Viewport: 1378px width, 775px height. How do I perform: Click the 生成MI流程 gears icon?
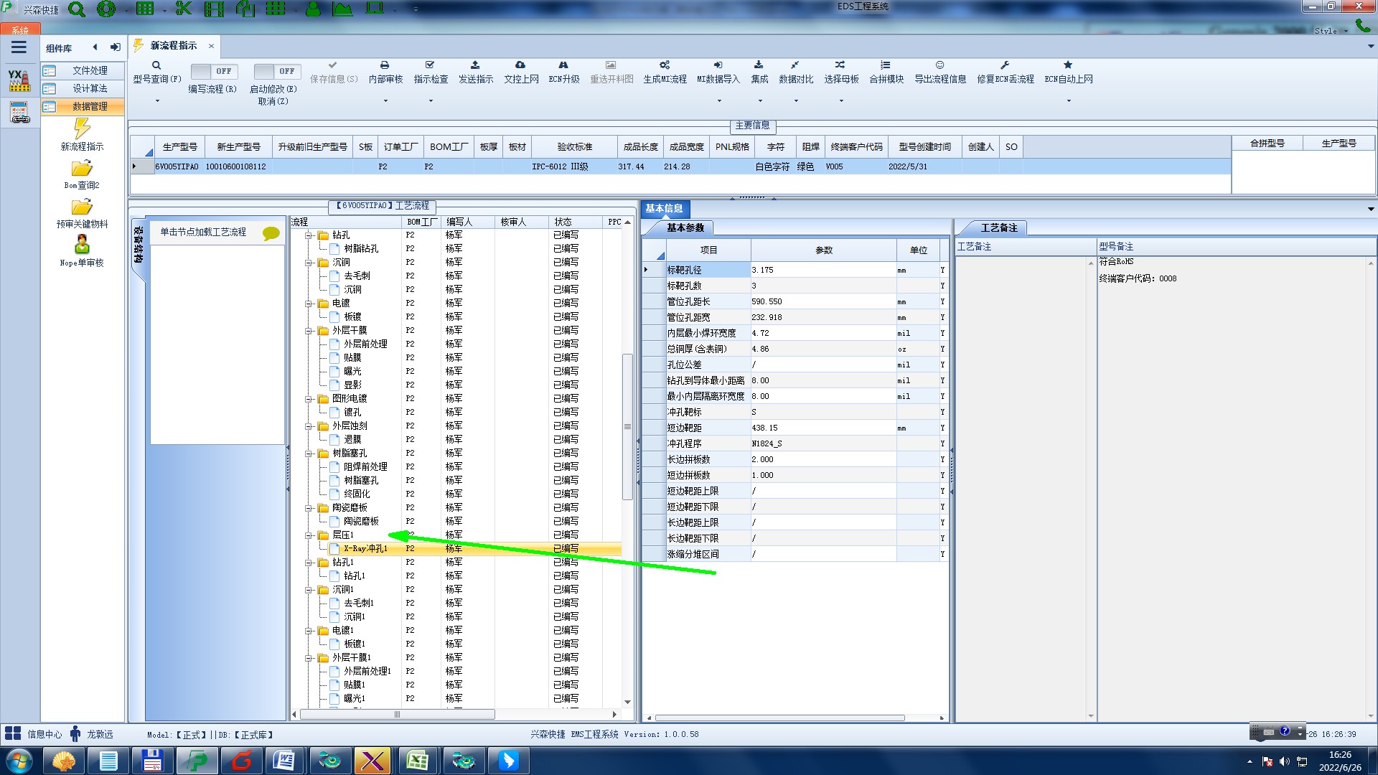coord(665,65)
